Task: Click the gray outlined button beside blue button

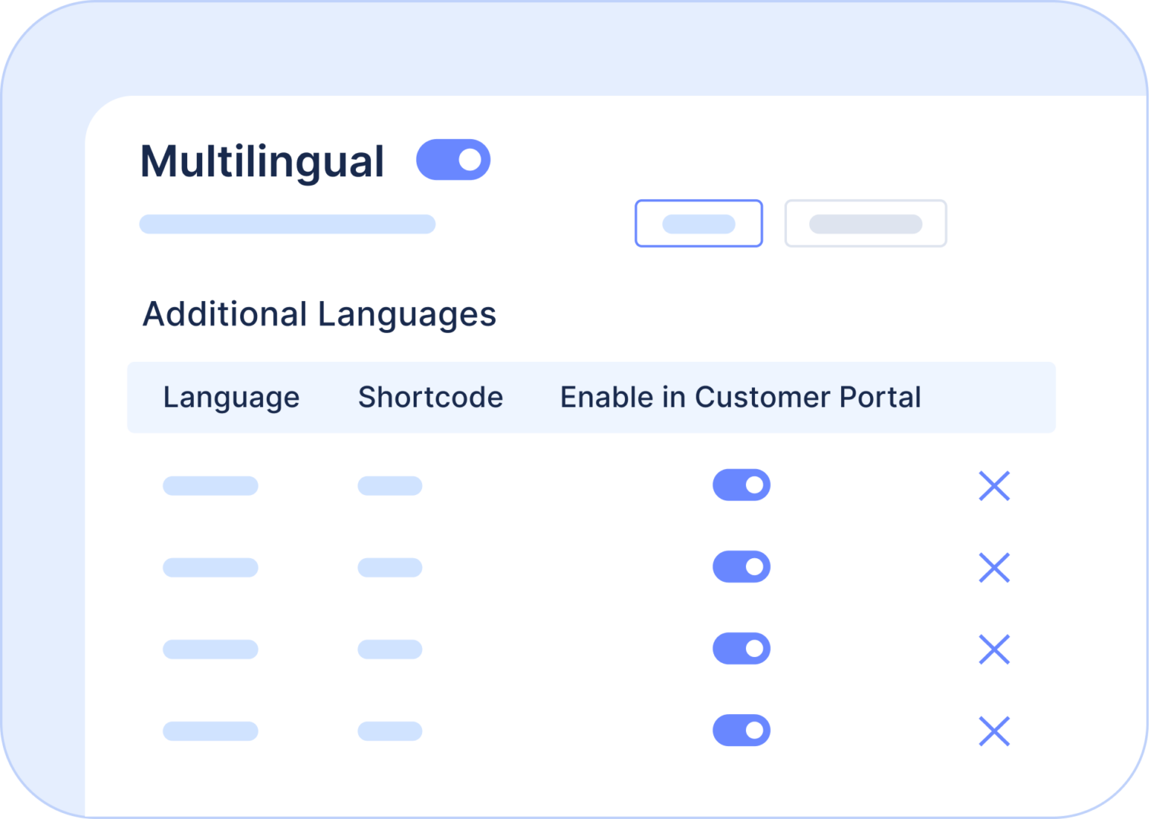Action: tap(865, 224)
